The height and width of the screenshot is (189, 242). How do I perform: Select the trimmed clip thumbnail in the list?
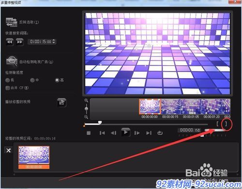tap(34, 157)
